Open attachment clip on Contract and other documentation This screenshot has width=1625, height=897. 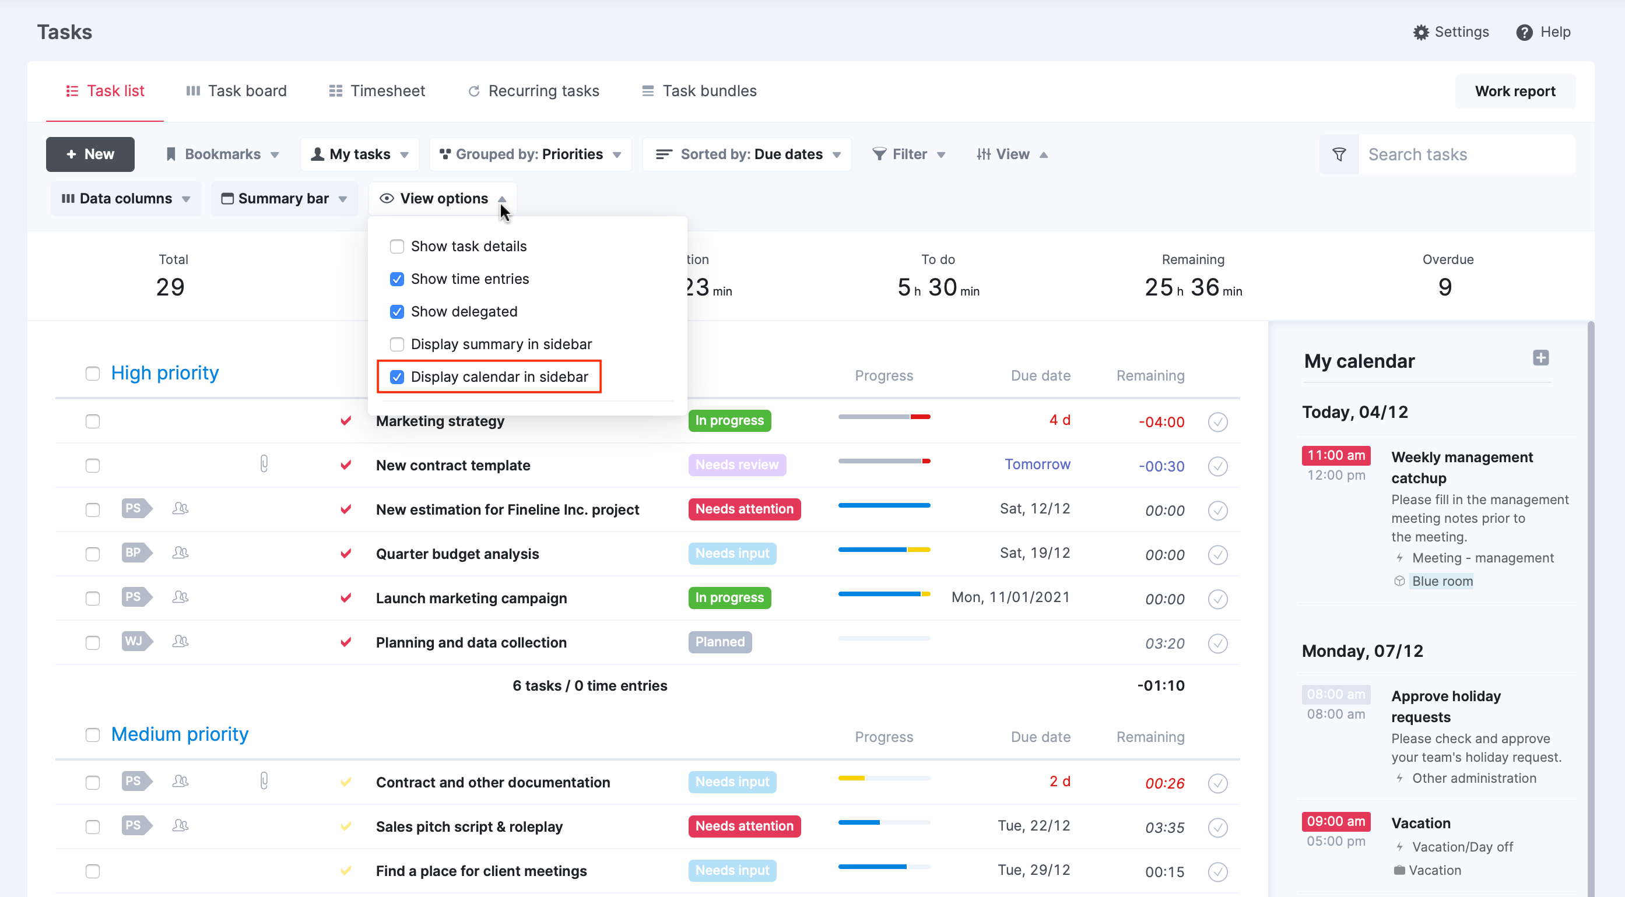[x=264, y=782]
